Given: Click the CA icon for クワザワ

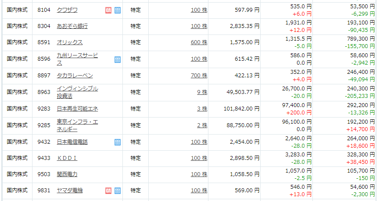Looking at the screenshot, I should point(108,10).
